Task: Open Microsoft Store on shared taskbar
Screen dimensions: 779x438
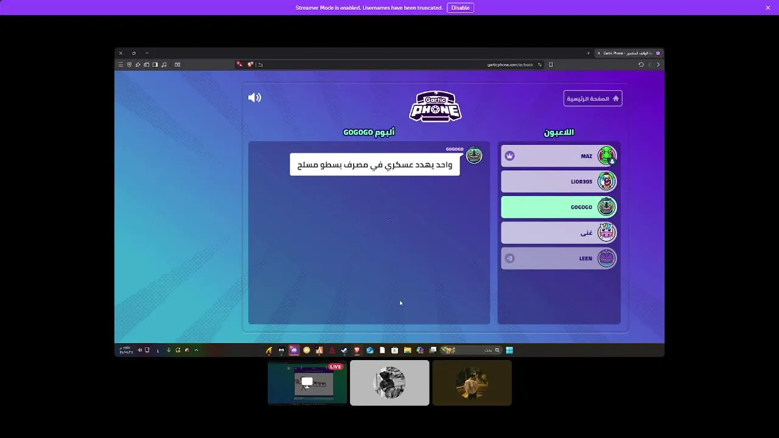Action: (395, 350)
